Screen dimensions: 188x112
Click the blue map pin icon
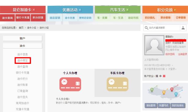176,94
